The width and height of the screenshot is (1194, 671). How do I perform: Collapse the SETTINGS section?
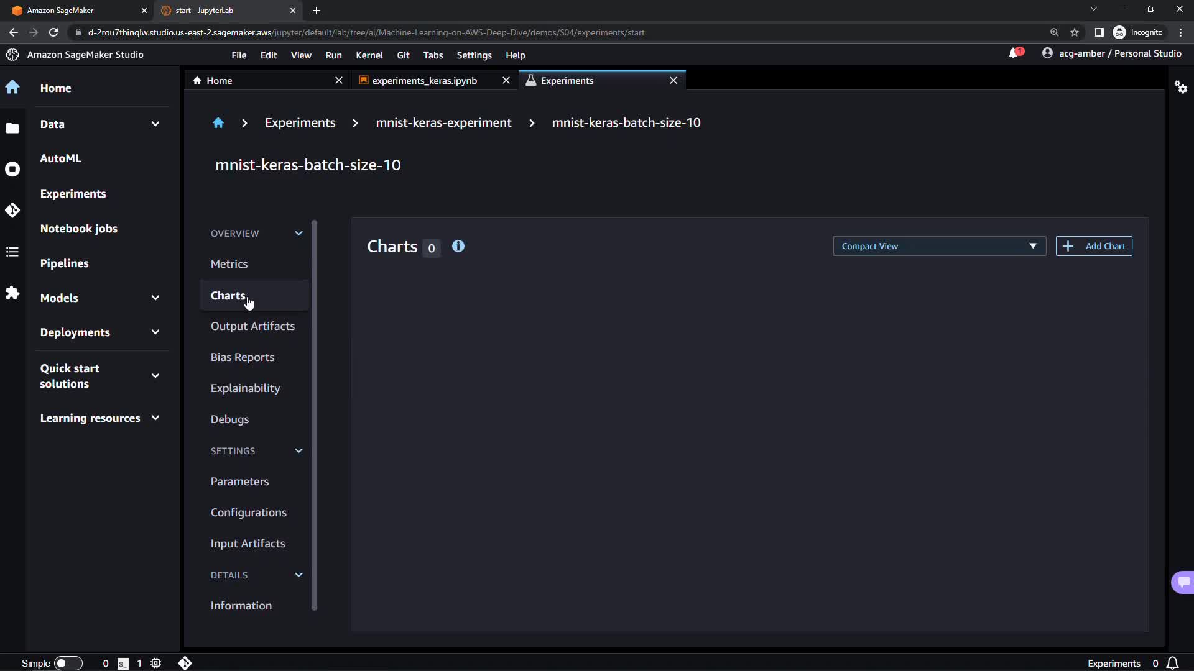pos(298,451)
